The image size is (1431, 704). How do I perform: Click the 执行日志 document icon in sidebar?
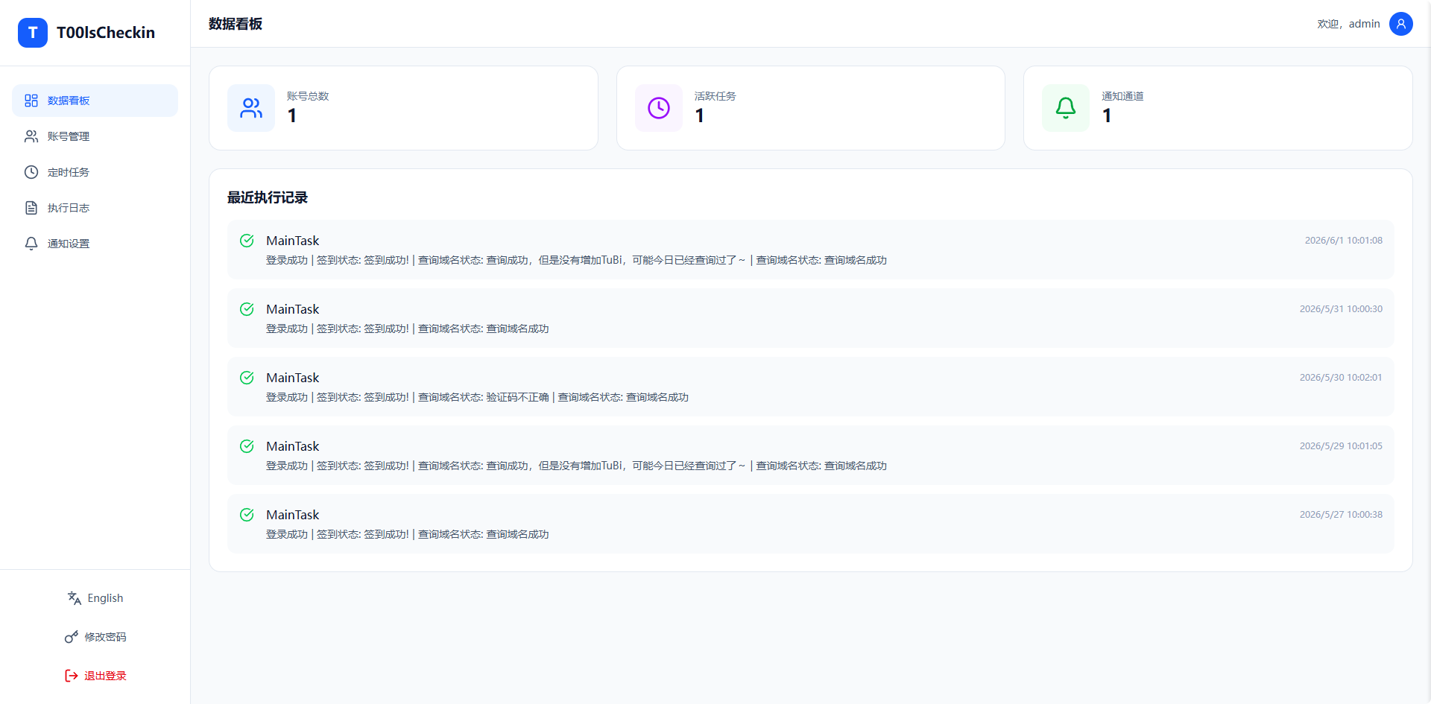pos(31,208)
